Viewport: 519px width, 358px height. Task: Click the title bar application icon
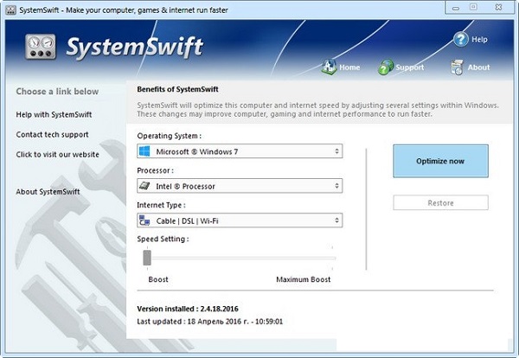10,10
